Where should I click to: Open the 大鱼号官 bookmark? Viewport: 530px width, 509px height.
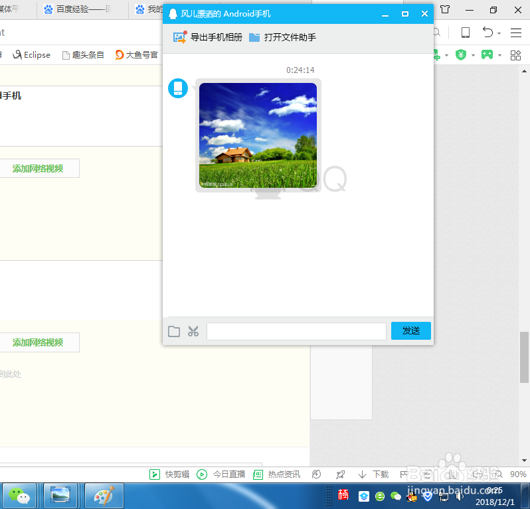point(137,54)
